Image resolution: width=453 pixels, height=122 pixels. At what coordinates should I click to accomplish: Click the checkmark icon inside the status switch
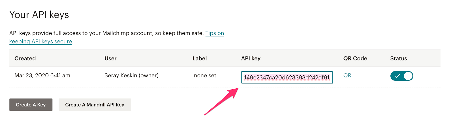[398, 76]
